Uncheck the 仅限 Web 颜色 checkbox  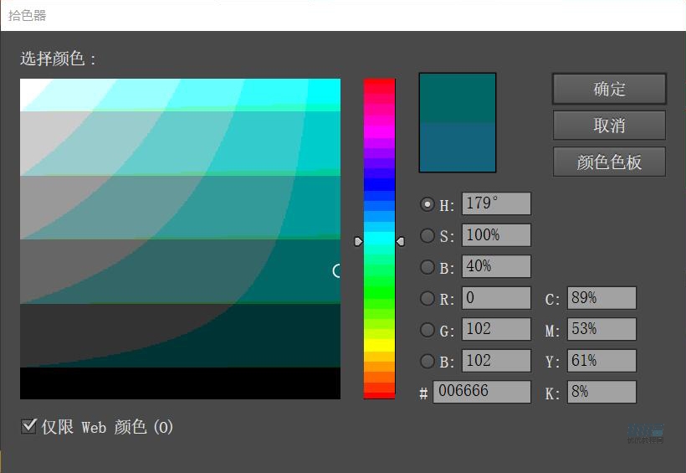click(28, 427)
